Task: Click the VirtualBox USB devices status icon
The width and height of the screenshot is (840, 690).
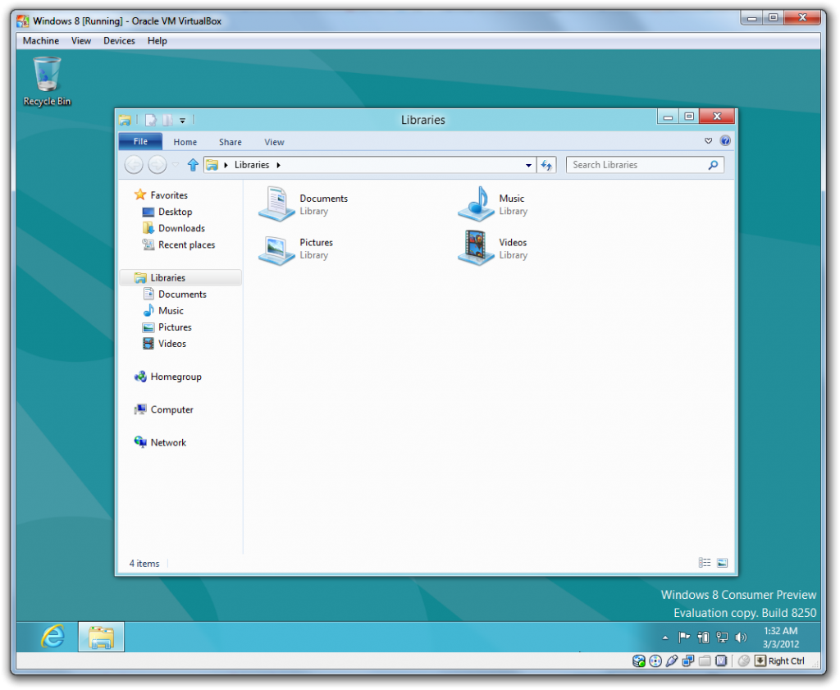Action: click(672, 660)
